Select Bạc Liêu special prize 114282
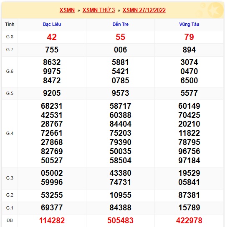Screen dimensions: 225x227 [x=52, y=220]
